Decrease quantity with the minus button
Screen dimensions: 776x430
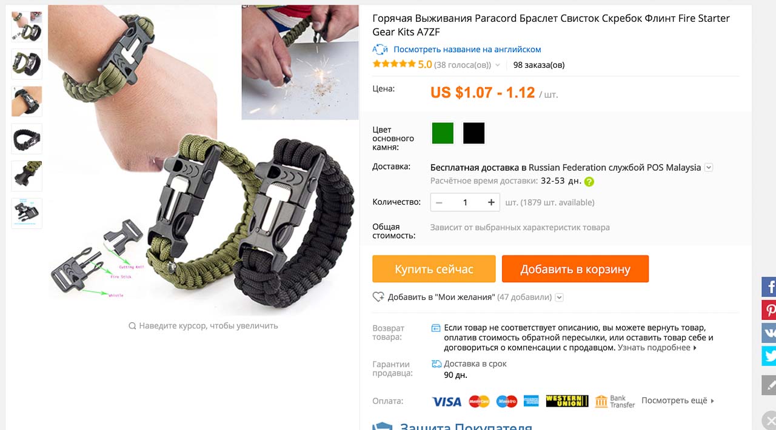(439, 202)
